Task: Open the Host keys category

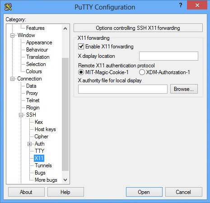Action: 45,129
